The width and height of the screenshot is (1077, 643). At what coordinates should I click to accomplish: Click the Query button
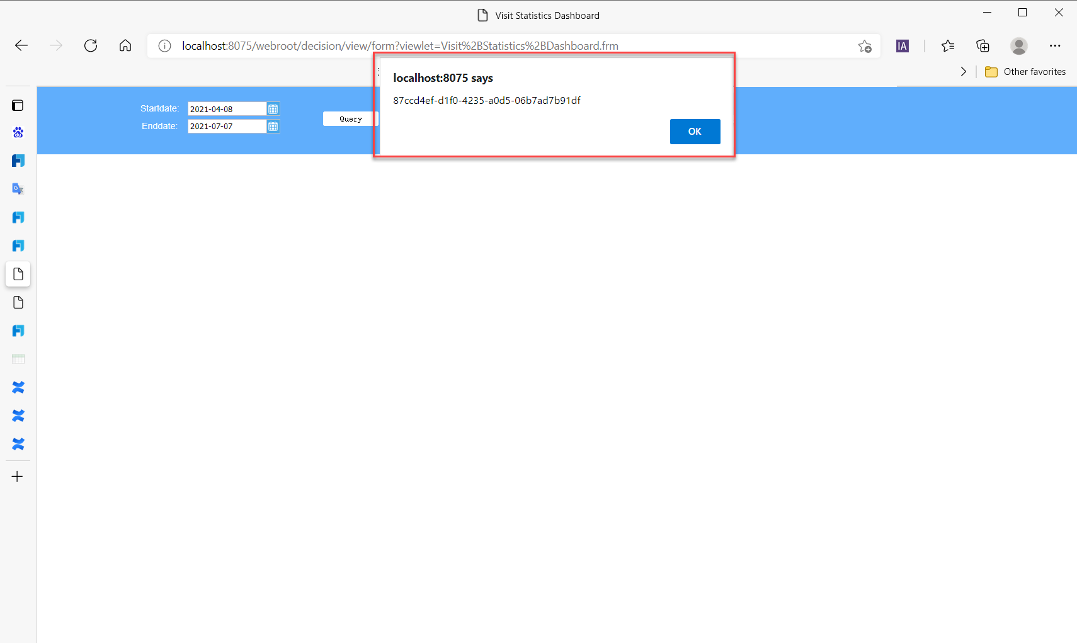click(x=351, y=118)
